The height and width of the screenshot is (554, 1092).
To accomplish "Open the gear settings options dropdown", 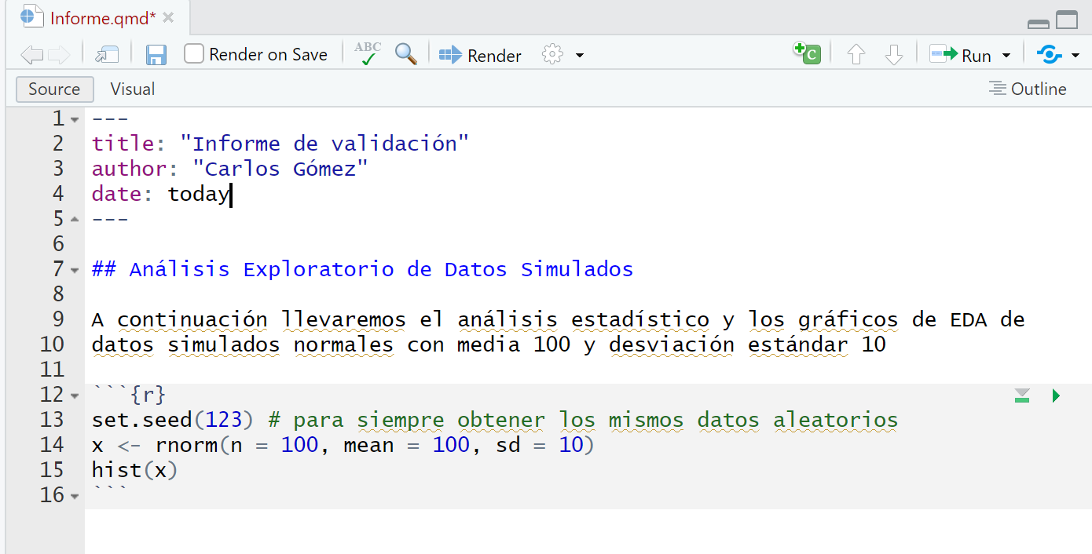I will pyautogui.click(x=580, y=56).
